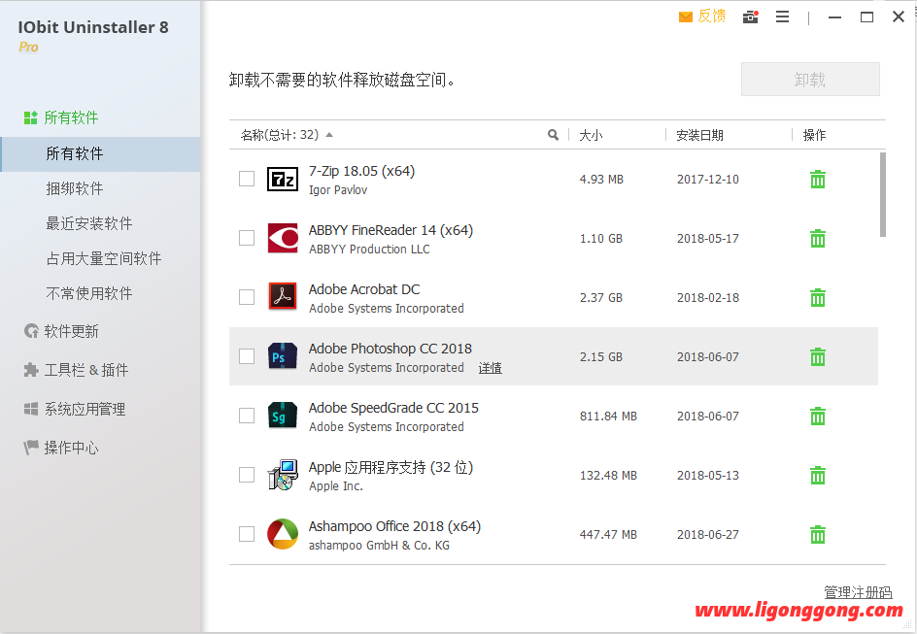This screenshot has width=917, height=634.
Task: Click trash icon for Ashampoo Office 2018
Action: tap(818, 534)
